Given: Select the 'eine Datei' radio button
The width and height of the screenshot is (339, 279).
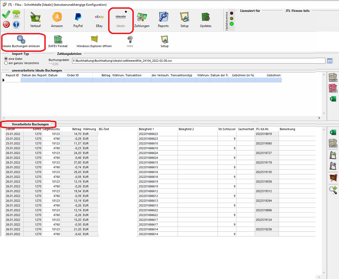Looking at the screenshot, I should [x=6, y=59].
